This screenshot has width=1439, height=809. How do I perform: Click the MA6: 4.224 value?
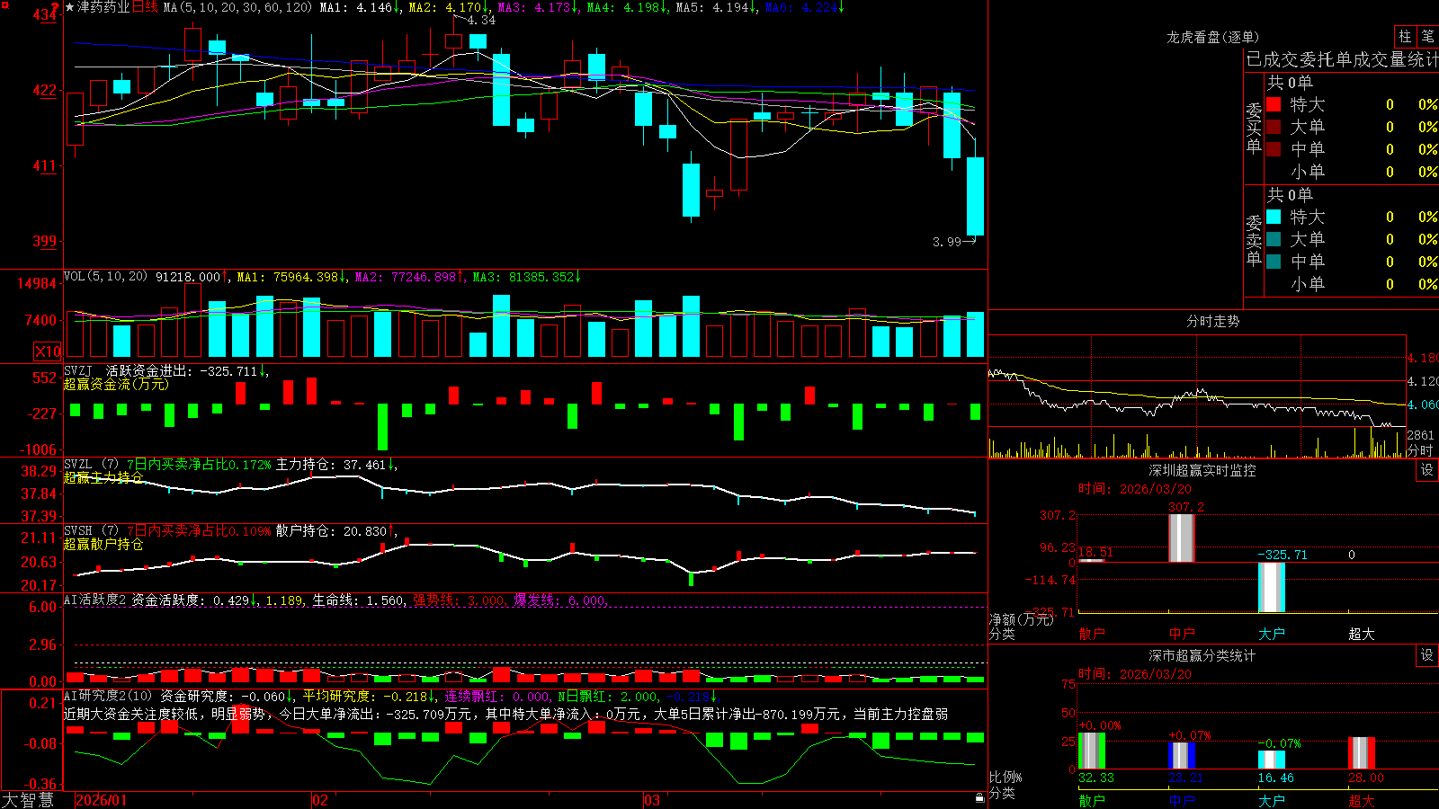[x=804, y=7]
